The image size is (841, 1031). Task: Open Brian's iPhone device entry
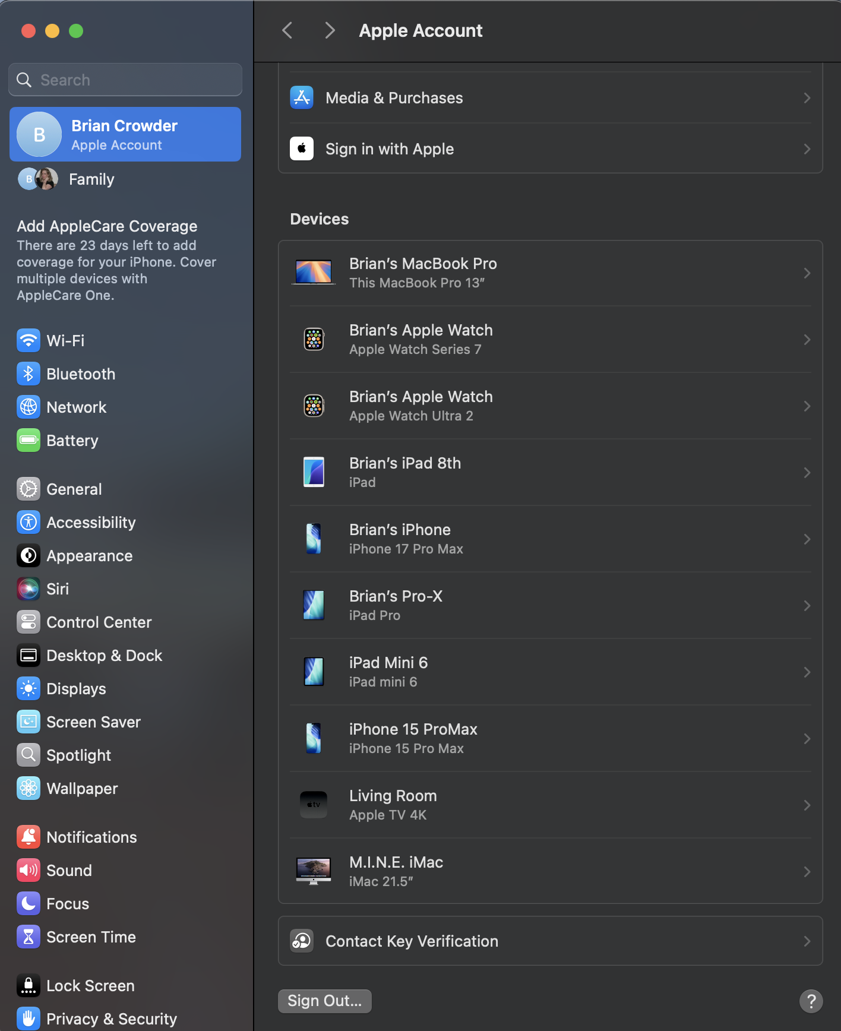(551, 539)
